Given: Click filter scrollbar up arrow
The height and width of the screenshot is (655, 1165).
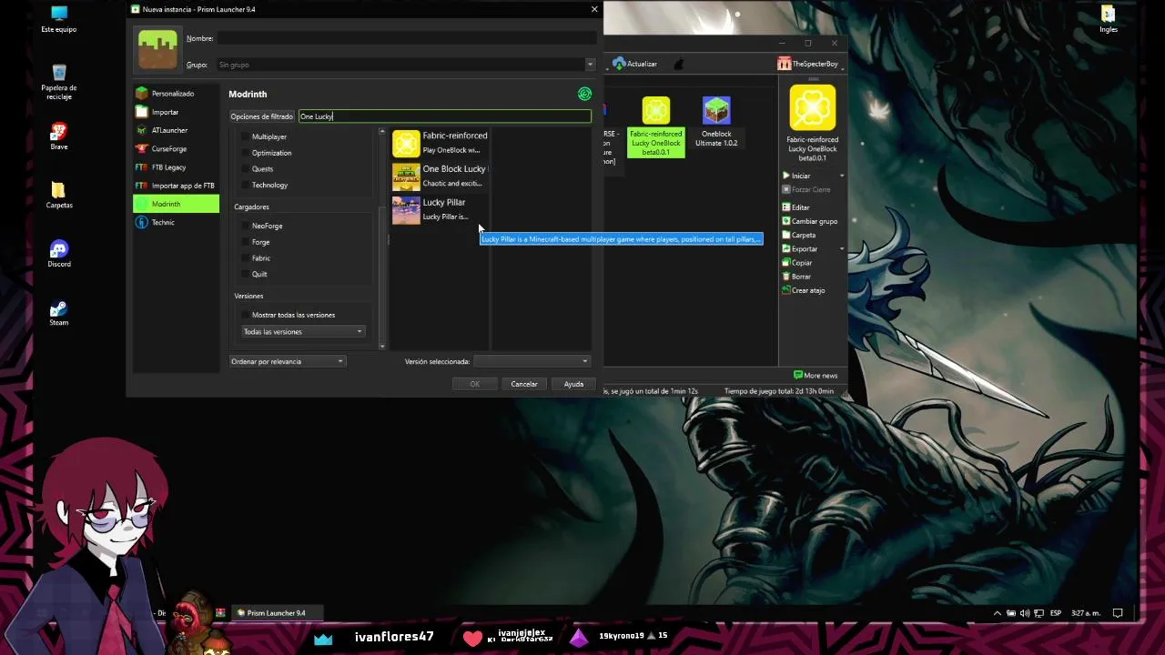Looking at the screenshot, I should coord(382,132).
